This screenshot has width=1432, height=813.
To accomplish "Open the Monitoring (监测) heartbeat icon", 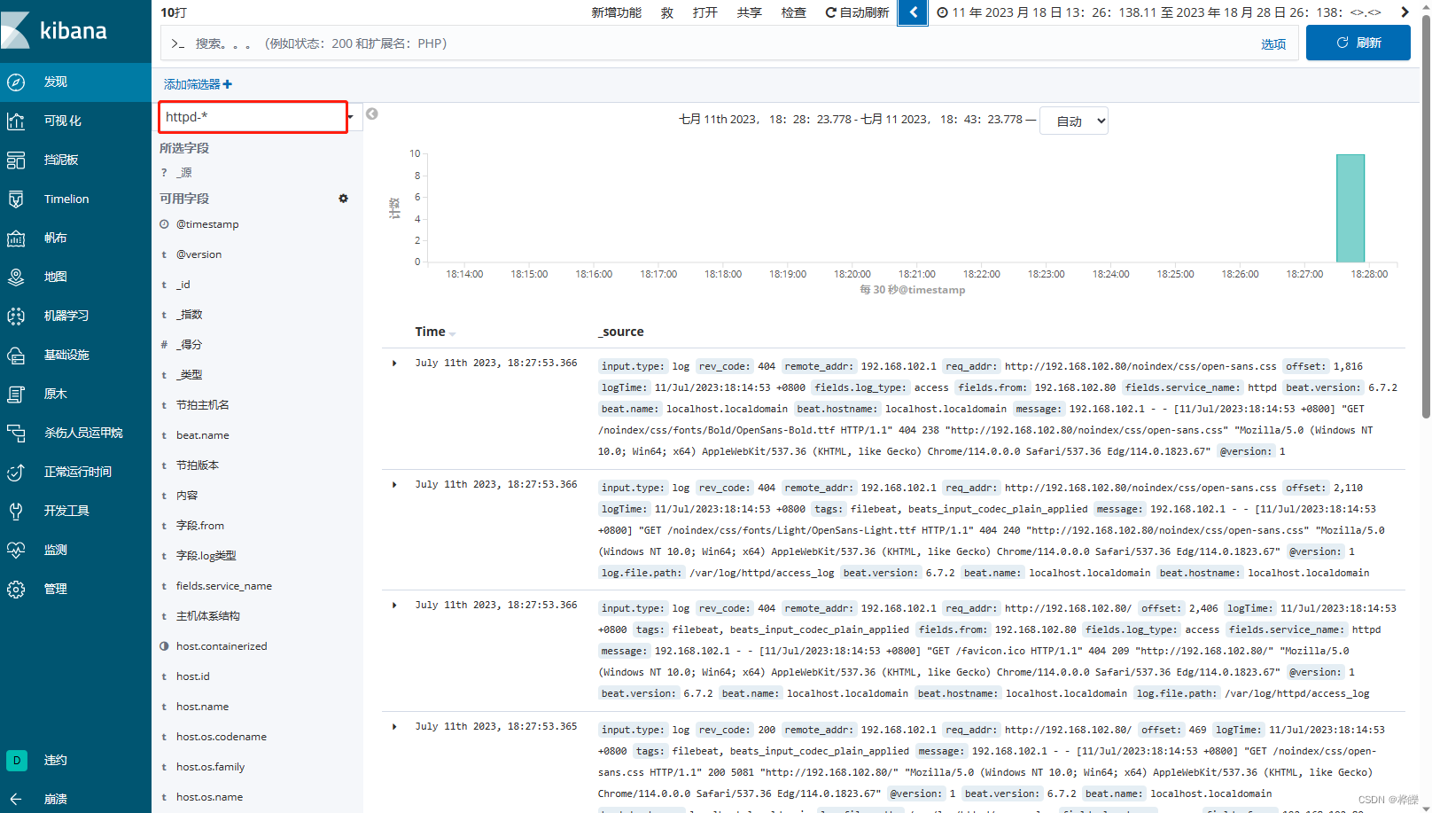I will pyautogui.click(x=16, y=550).
